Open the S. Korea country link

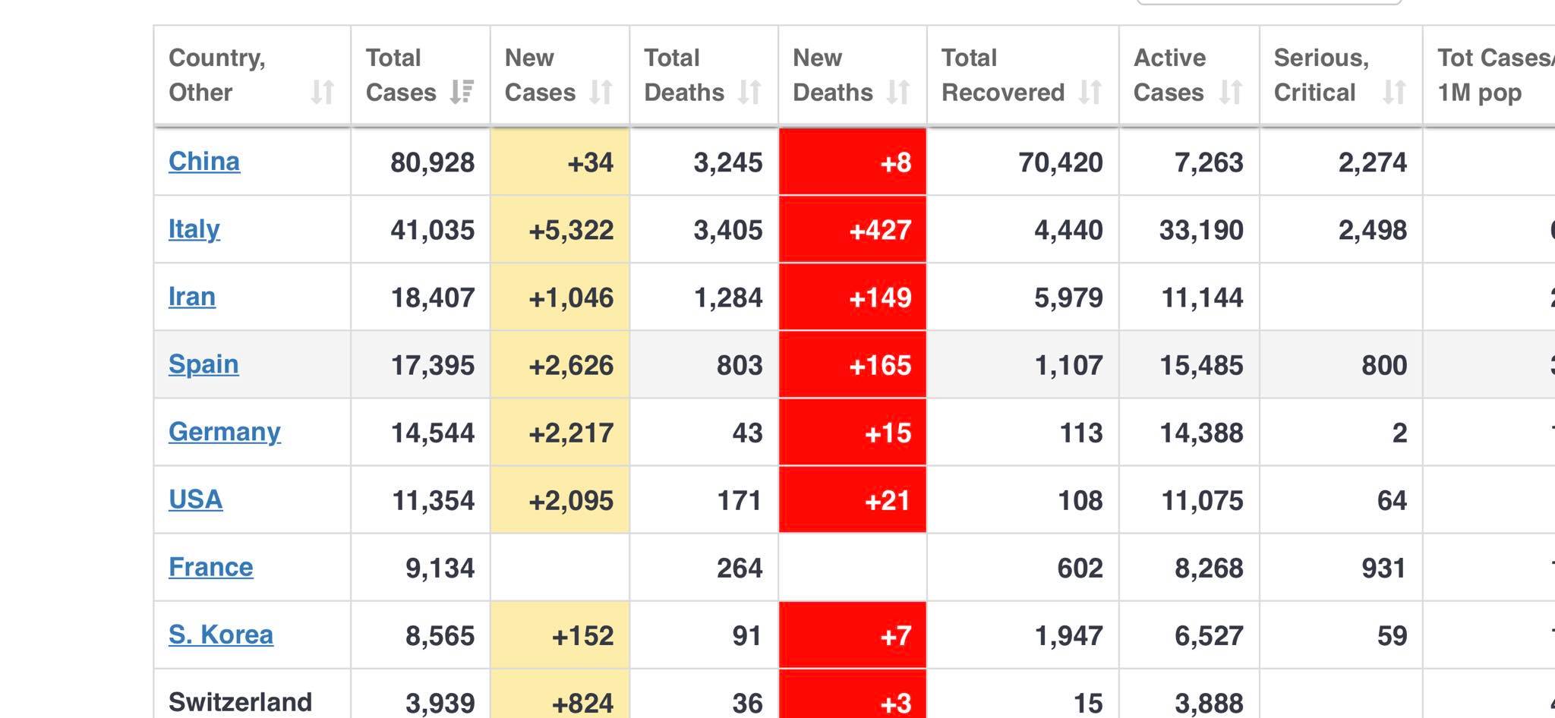pyautogui.click(x=221, y=635)
